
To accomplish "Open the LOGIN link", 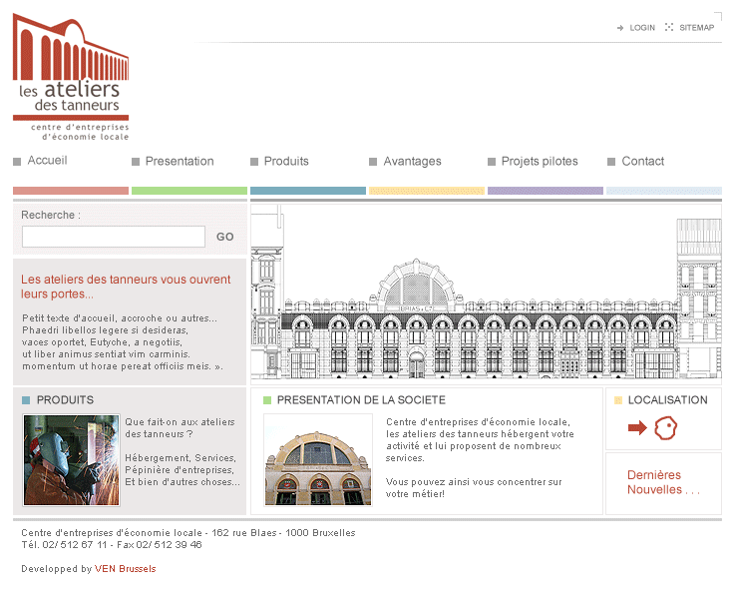I will pyautogui.click(x=642, y=28).
